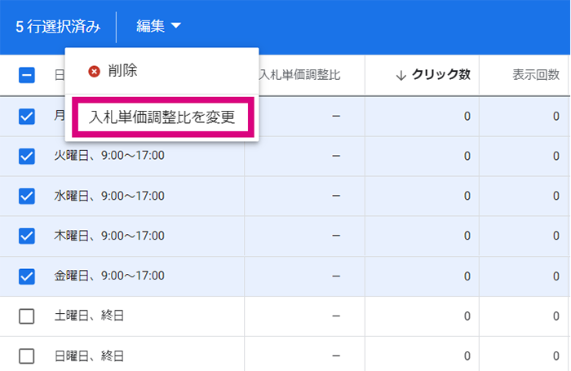Uncheck the Monday row checkbox
This screenshot has height=371, width=571.
[x=27, y=117]
